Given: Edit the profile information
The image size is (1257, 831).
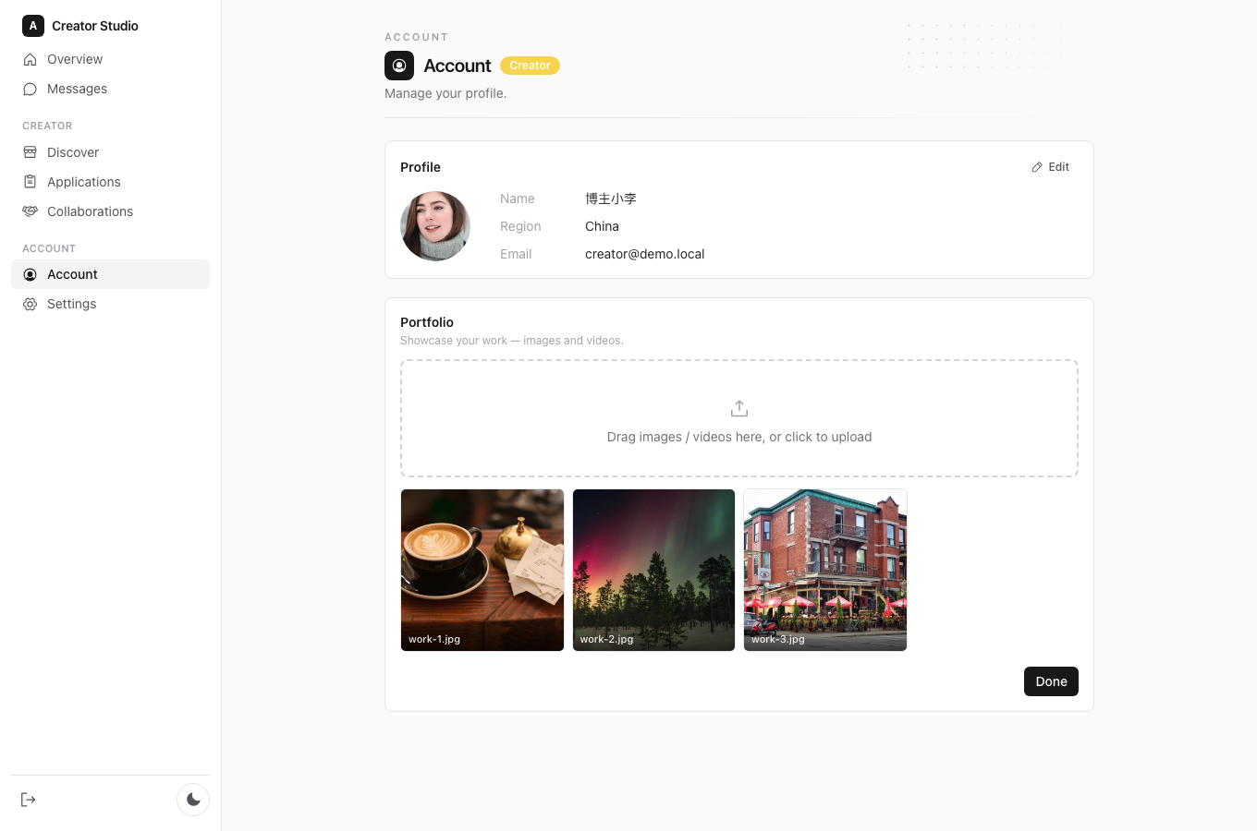Looking at the screenshot, I should click(x=1050, y=167).
